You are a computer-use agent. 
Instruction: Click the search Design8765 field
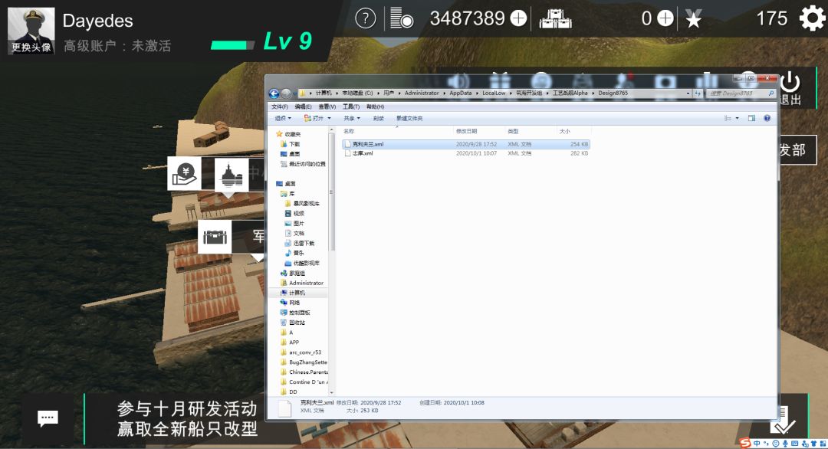pyautogui.click(x=741, y=93)
